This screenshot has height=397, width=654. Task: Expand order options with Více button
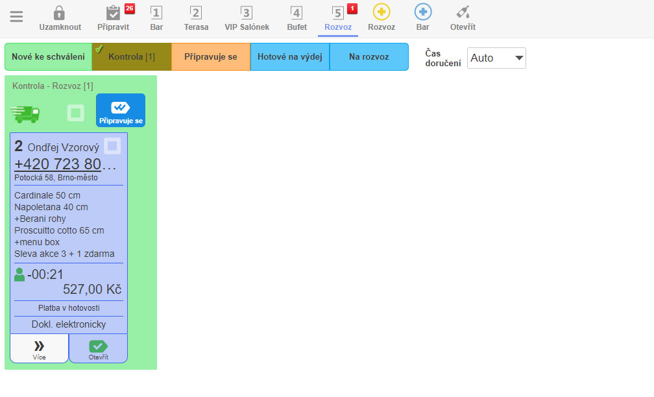point(39,349)
